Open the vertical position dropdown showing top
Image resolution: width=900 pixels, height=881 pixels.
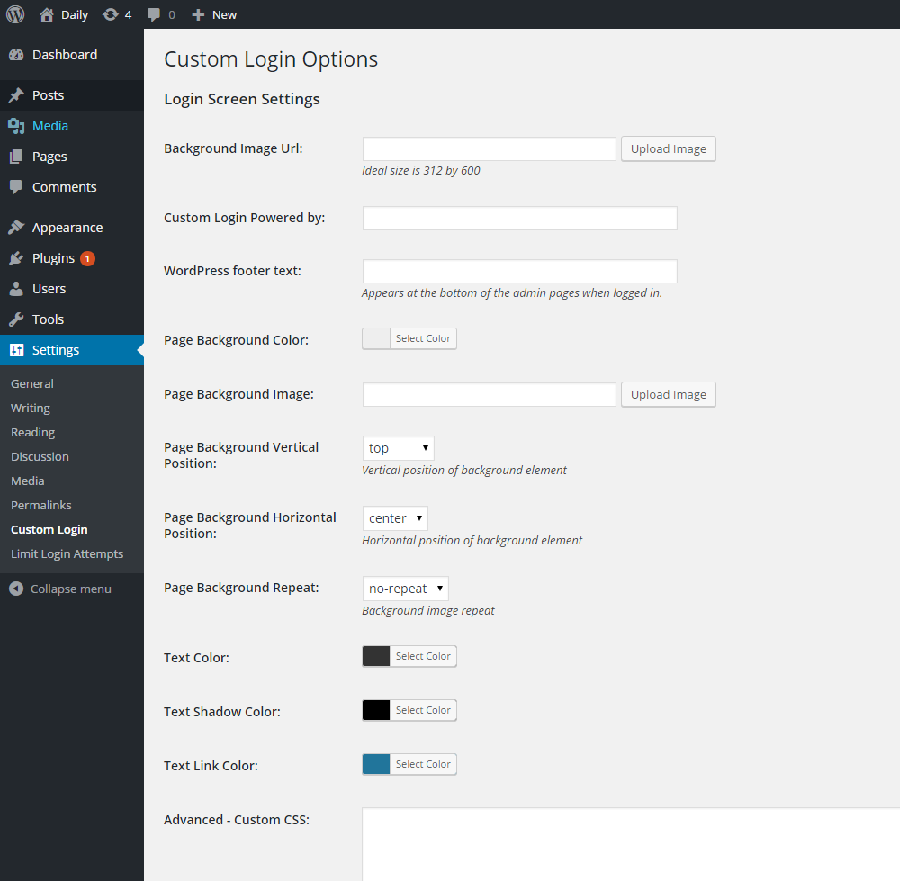point(398,448)
